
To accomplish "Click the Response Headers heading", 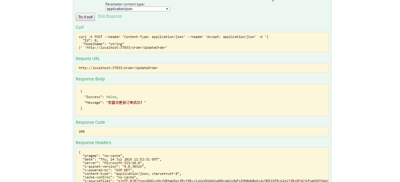I will coord(93,143).
